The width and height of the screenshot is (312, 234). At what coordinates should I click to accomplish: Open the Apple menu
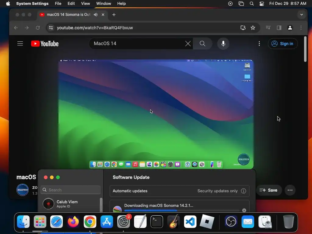(8, 4)
